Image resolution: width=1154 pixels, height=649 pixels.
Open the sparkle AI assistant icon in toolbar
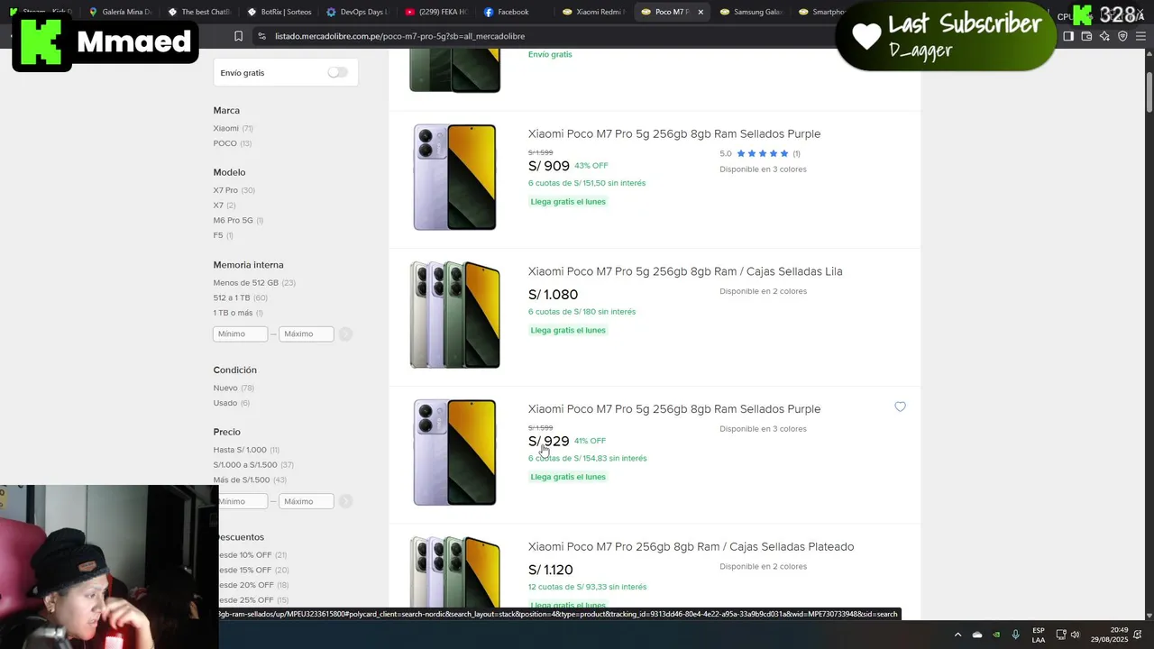click(x=1104, y=36)
